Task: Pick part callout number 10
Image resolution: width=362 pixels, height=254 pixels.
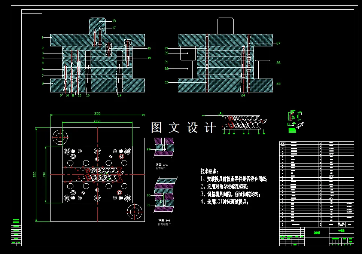Action: pyautogui.click(x=67, y=95)
